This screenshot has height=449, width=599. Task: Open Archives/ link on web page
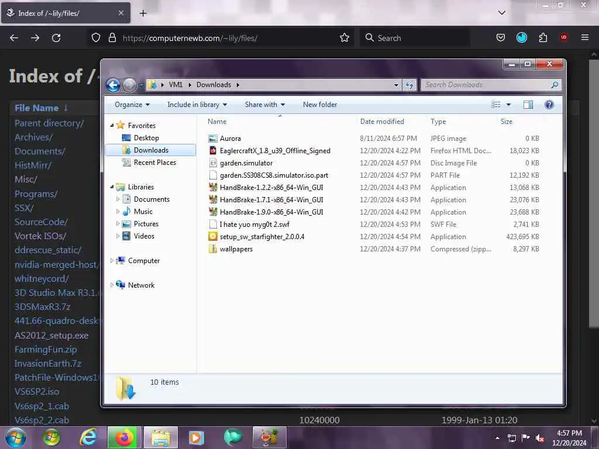coord(33,137)
